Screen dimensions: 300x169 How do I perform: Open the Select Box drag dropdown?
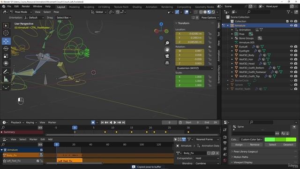pos(64,18)
